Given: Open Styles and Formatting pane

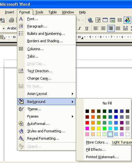Looking at the screenshot, I should (46, 131).
